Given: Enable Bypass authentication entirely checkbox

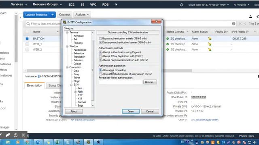Looking at the screenshot, I should pyautogui.click(x=100, y=39).
